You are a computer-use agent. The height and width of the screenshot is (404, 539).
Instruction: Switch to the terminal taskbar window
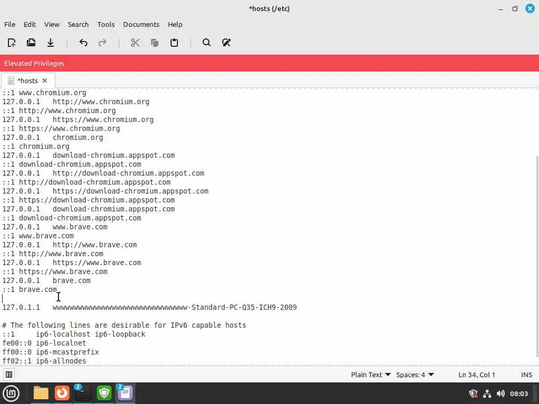(83, 393)
